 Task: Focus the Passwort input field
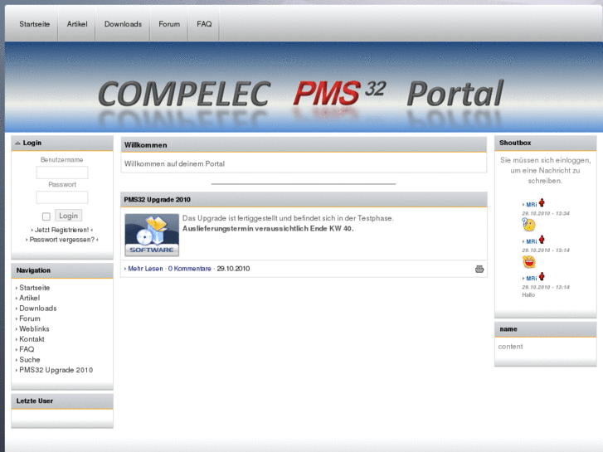pos(62,197)
